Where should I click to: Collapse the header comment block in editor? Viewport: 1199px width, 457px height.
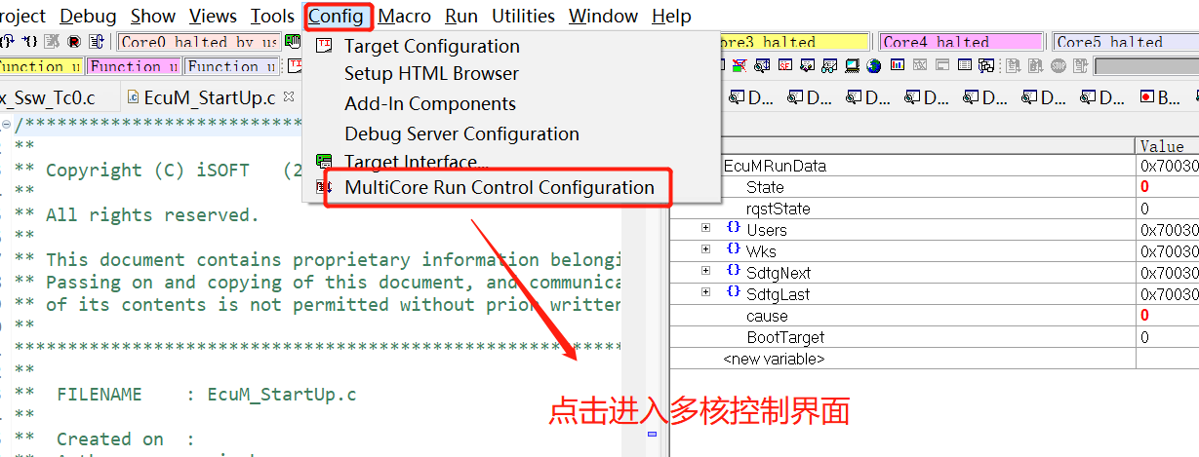pyautogui.click(x=5, y=126)
